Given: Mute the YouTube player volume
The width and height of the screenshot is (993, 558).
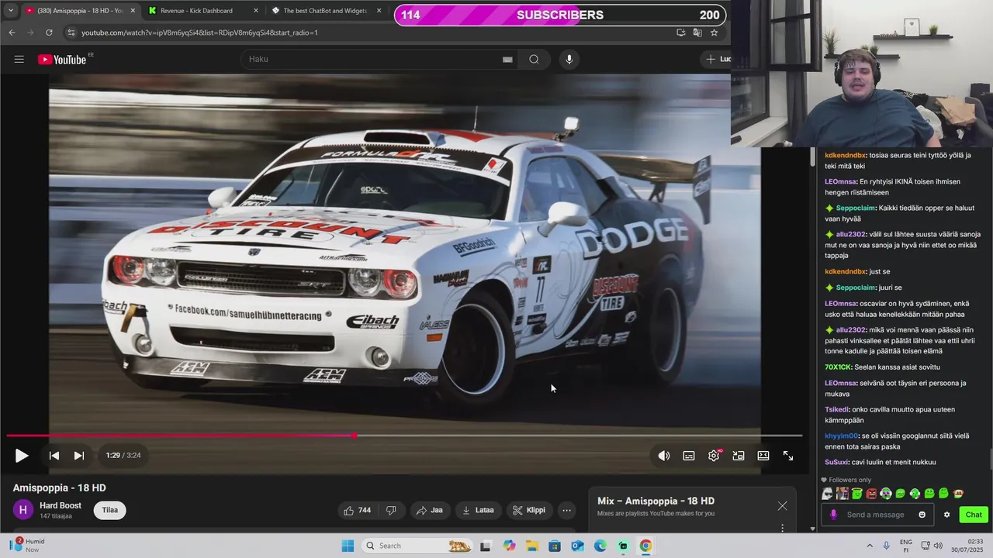Looking at the screenshot, I should (x=664, y=456).
